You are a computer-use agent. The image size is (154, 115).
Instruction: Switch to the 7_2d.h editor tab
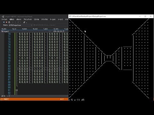(46, 29)
